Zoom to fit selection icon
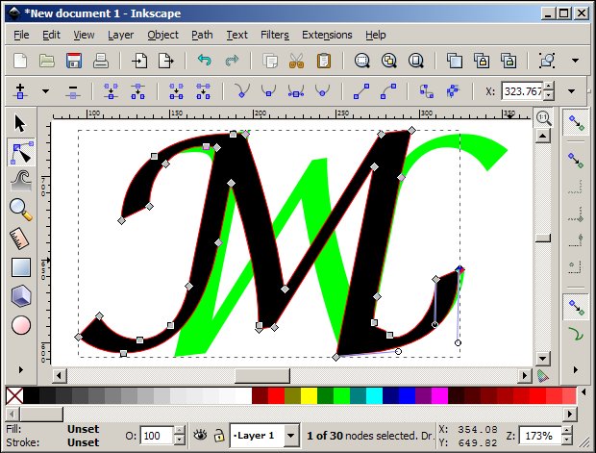The height and width of the screenshot is (453, 596). 361,61
